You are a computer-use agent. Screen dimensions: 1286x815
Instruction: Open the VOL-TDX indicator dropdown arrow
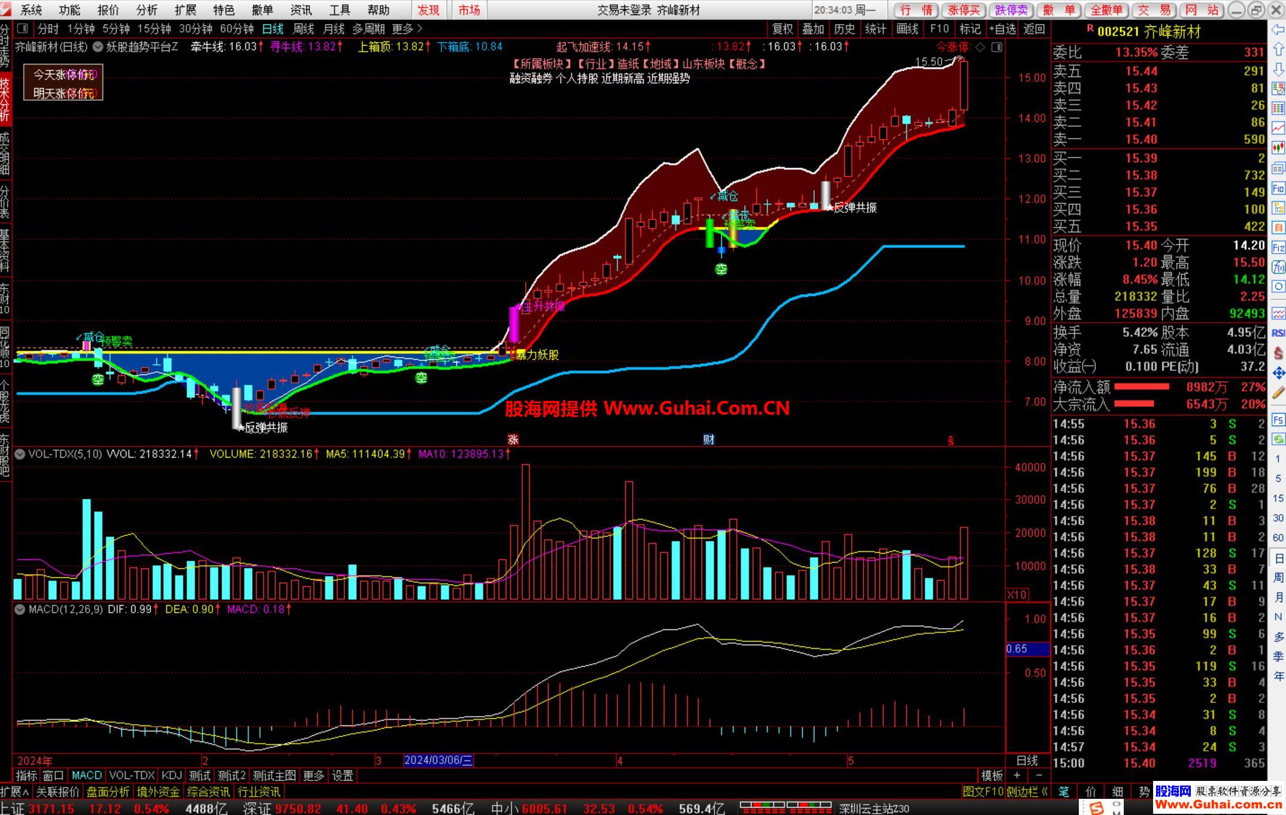20,454
